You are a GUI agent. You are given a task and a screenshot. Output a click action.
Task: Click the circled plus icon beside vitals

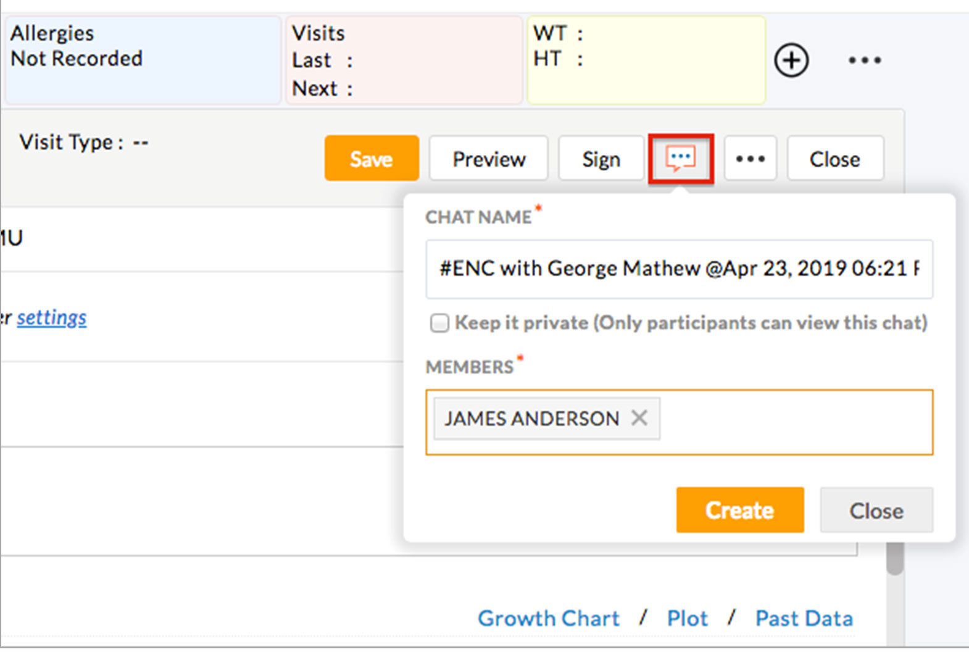(791, 61)
